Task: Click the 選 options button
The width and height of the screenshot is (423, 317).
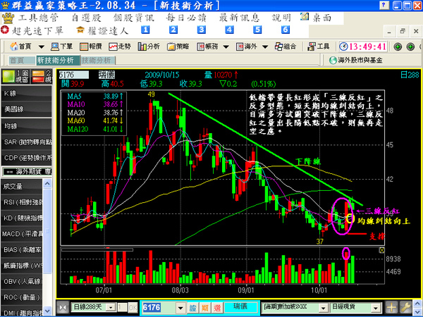Action: [217, 308]
